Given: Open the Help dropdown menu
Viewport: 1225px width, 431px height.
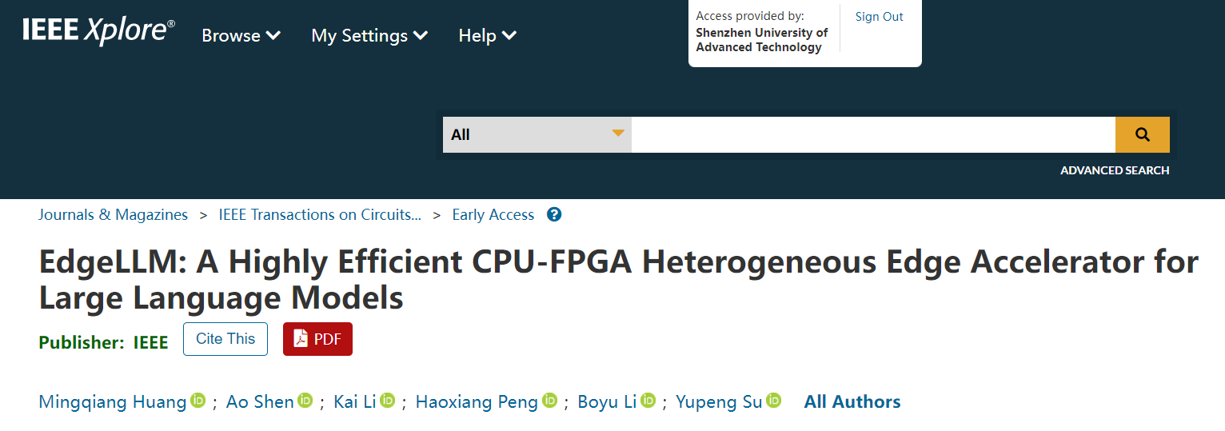Looking at the screenshot, I should (487, 36).
